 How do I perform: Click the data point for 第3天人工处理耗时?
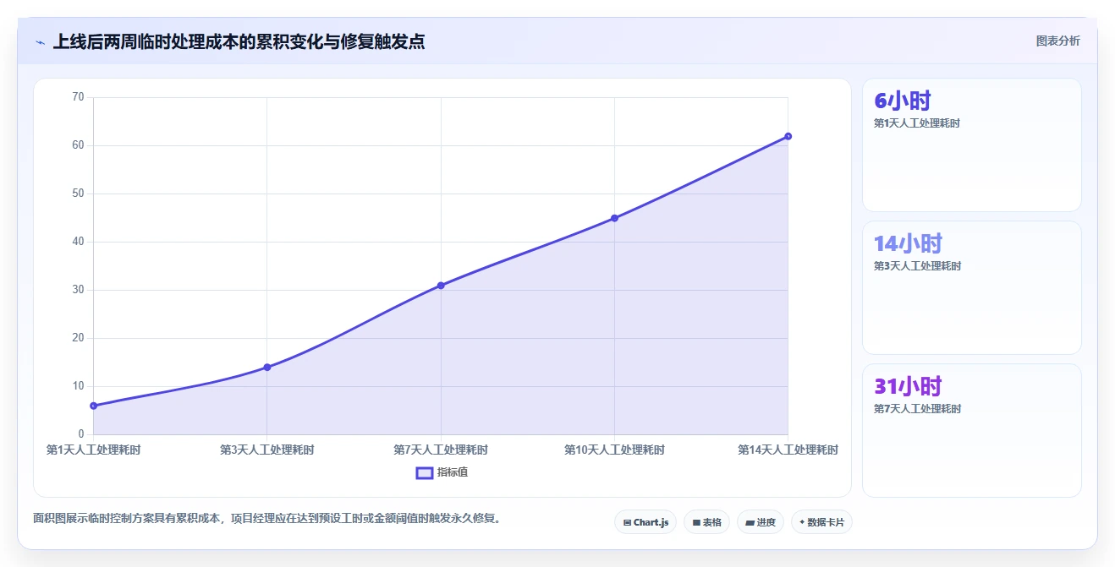coord(266,367)
